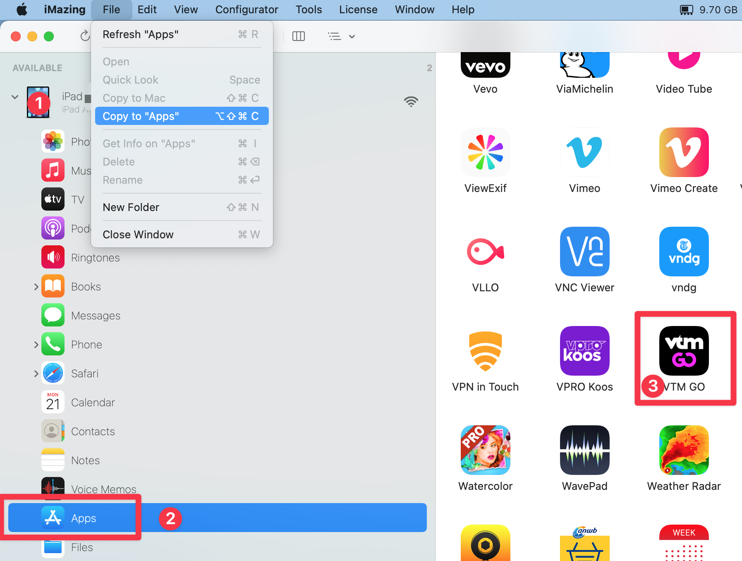This screenshot has width=742, height=561.
Task: Select the VTM GO app icon
Action: [684, 351]
